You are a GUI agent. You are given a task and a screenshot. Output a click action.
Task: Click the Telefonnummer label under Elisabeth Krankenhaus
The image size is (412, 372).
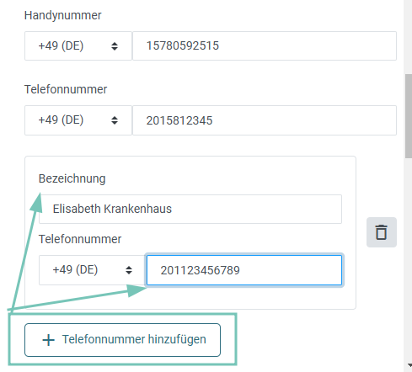pos(80,239)
